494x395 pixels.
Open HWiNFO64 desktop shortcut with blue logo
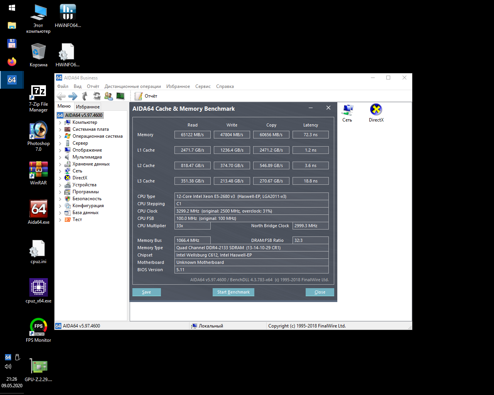[x=68, y=16]
